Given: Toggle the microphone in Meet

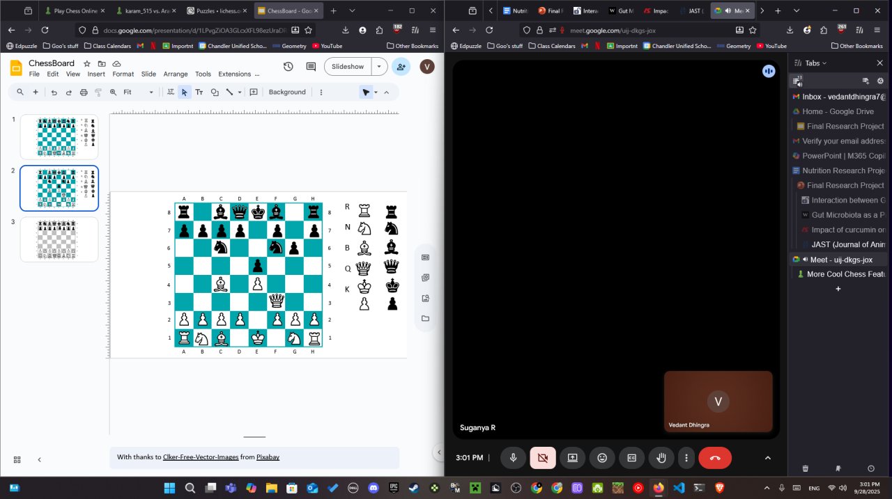Looking at the screenshot, I should (x=513, y=458).
